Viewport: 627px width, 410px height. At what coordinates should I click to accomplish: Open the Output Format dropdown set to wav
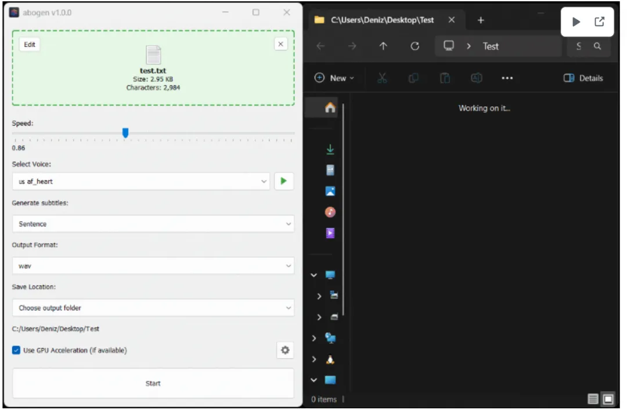[x=153, y=266]
